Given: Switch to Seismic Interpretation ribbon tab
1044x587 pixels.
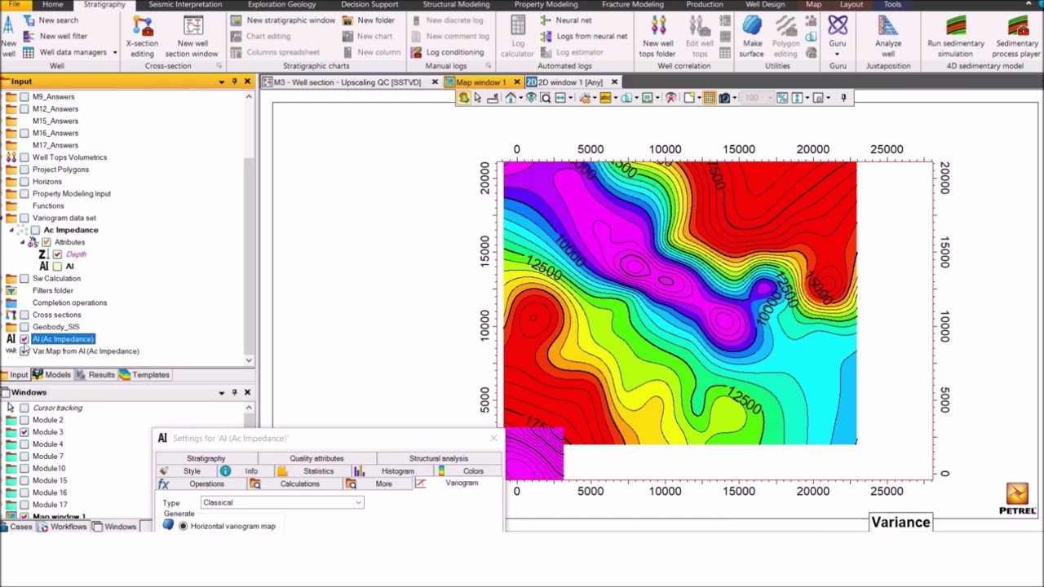Looking at the screenshot, I should (185, 4).
